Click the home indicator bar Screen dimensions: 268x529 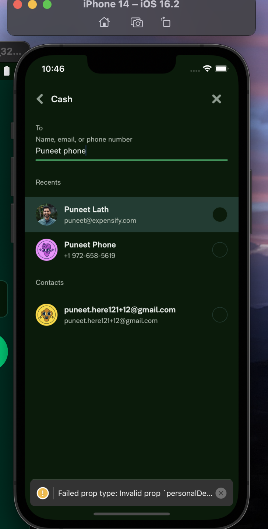(131, 514)
